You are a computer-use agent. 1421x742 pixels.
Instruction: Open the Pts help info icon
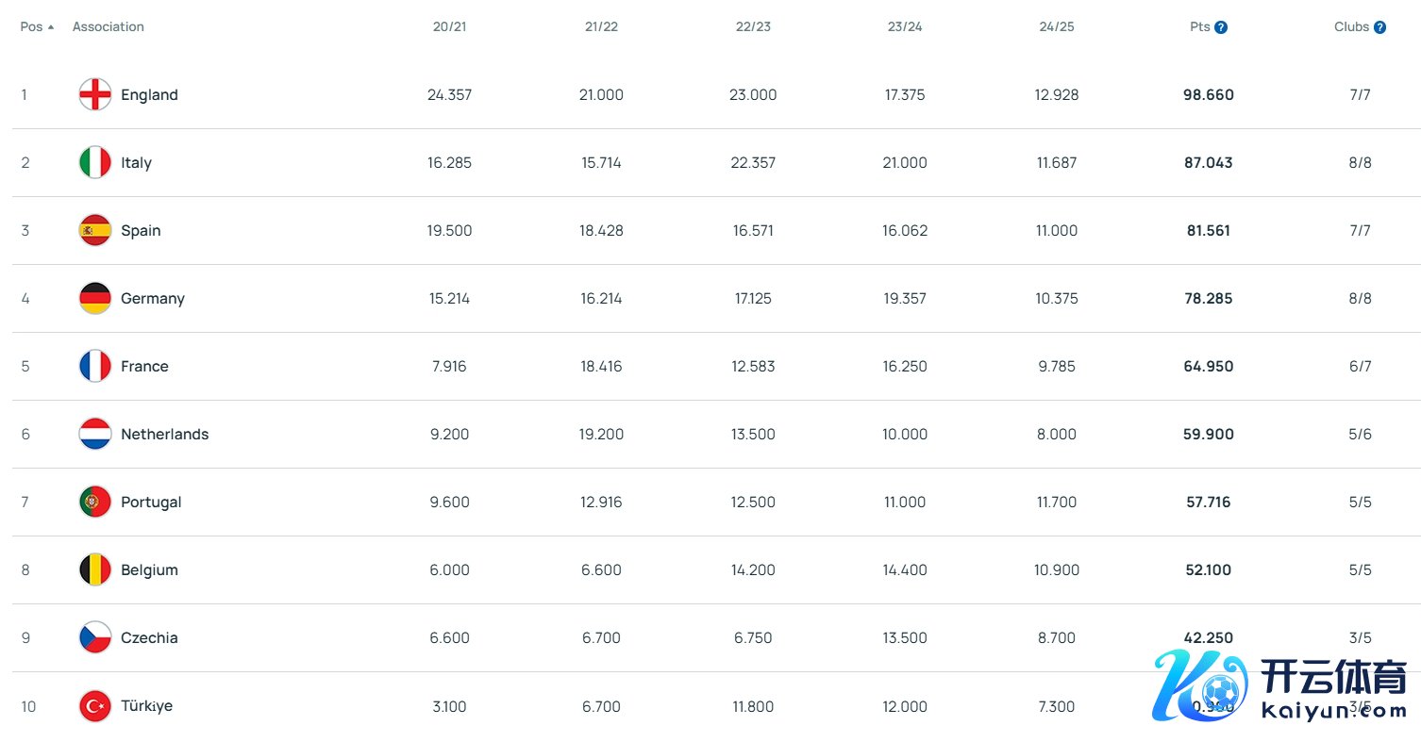(x=1221, y=27)
